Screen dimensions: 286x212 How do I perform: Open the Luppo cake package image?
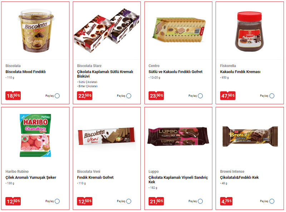(x=178, y=136)
